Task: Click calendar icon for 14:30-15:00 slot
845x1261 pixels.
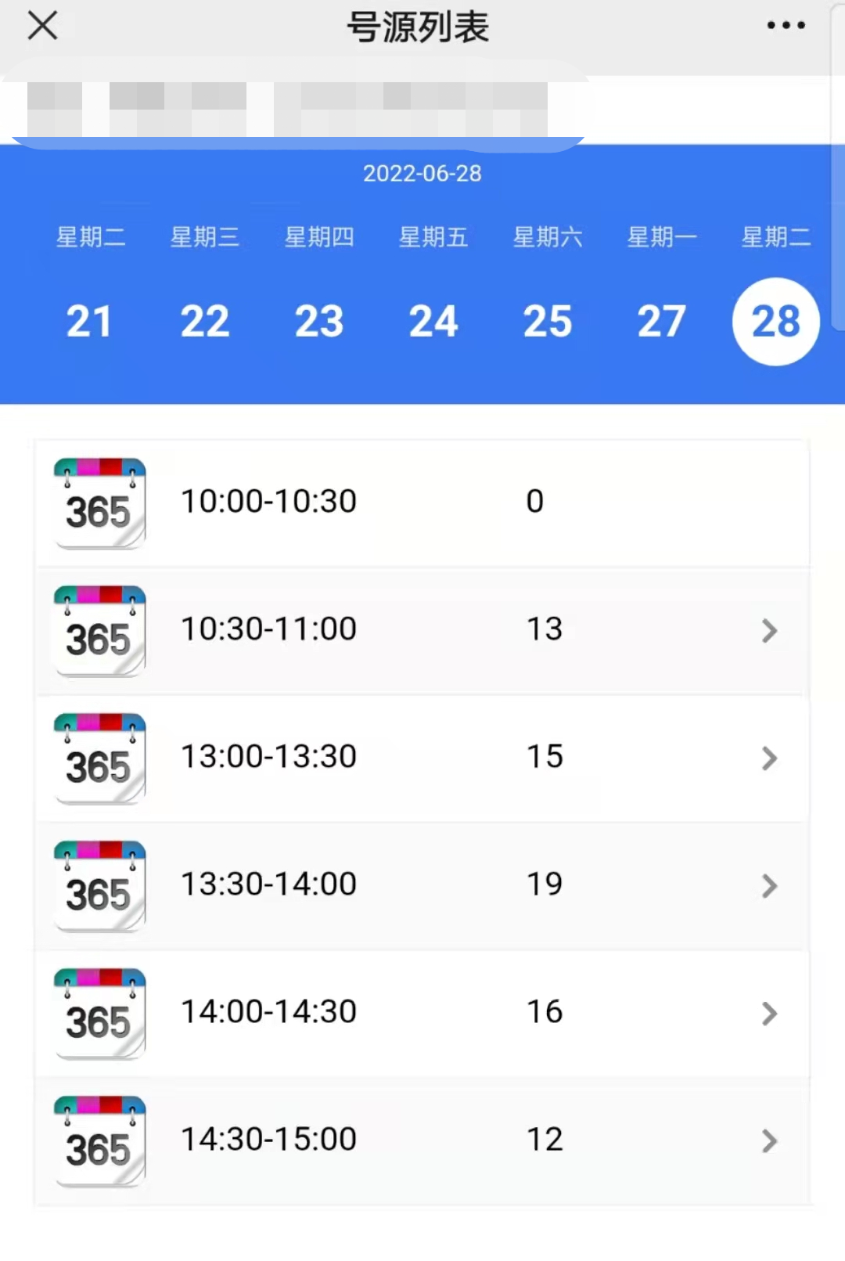Action: [x=99, y=1140]
